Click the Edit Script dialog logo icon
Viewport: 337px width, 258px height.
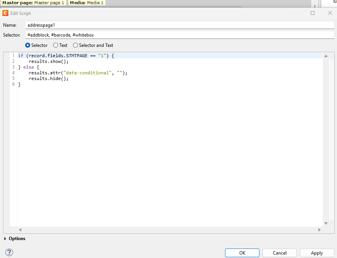[5, 13]
